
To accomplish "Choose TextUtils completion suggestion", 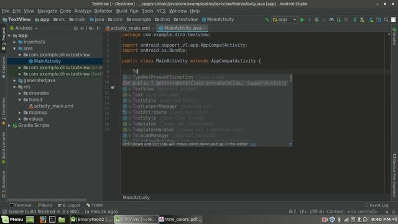I will pyautogui.click(x=205, y=101).
